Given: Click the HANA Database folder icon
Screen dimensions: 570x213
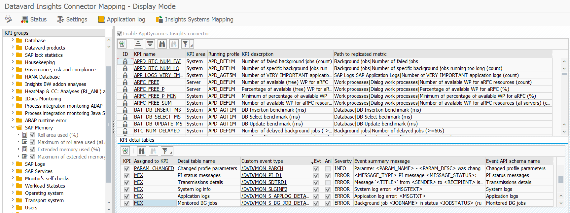Looking at the screenshot, I should click(x=19, y=77).
